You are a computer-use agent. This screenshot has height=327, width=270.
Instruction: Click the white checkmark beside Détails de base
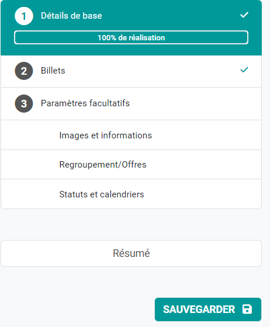coord(244,15)
